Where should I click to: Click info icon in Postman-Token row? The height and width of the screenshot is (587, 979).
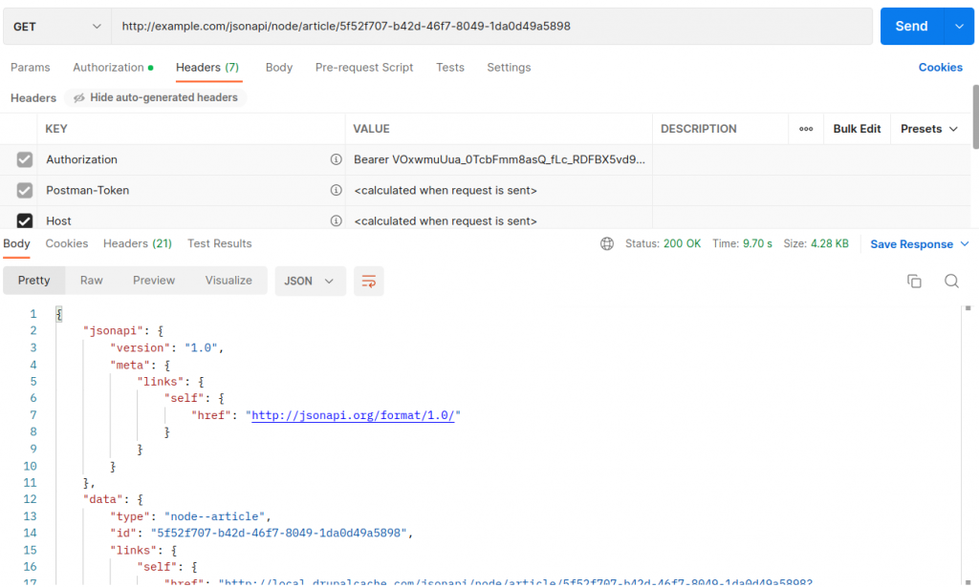pos(336,190)
